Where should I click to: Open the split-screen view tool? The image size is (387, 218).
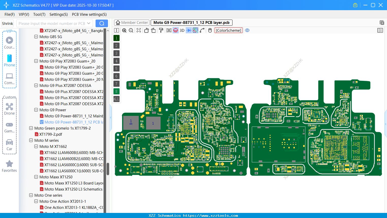pyautogui.click(x=116, y=30)
